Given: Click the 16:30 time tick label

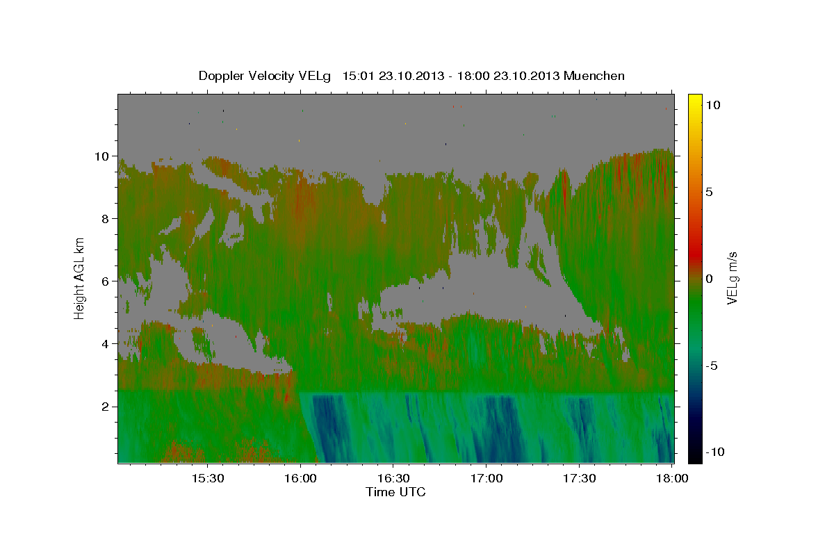Looking at the screenshot, I should [393, 478].
